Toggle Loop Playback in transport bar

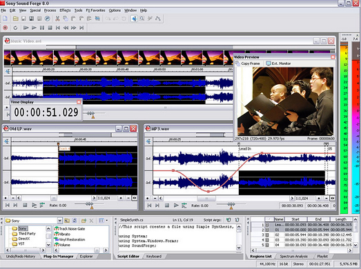point(15,28)
